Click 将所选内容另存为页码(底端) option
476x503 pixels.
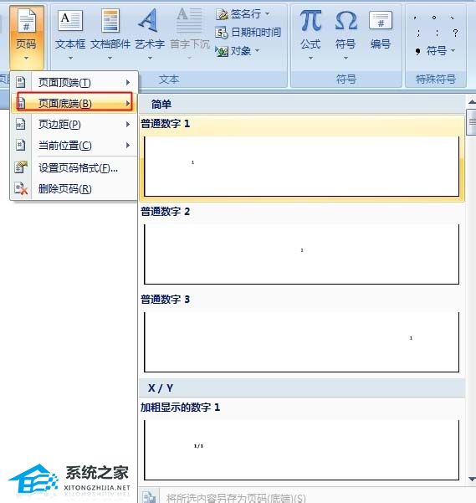tap(236, 498)
